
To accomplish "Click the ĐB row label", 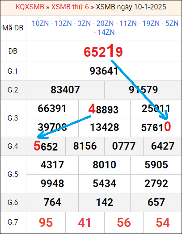I will pos(13,51).
